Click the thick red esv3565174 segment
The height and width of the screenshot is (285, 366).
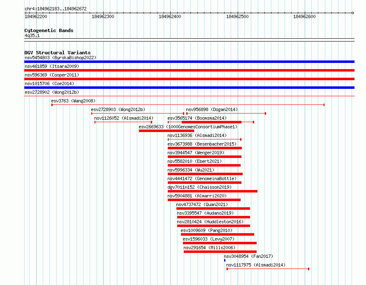point(211,122)
